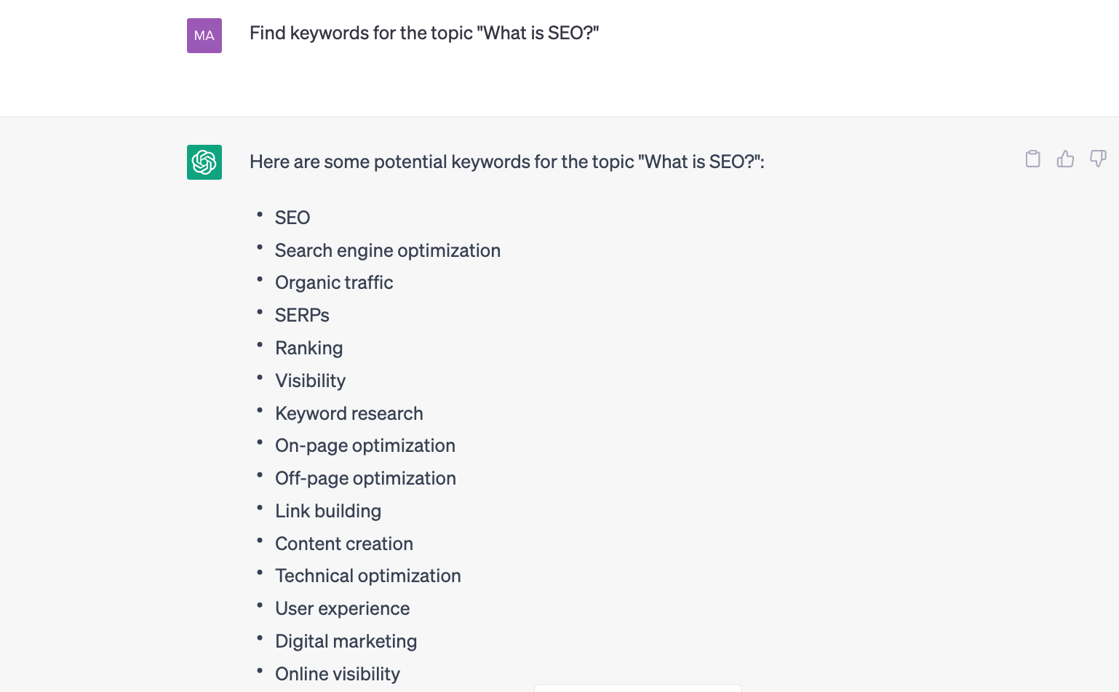Click the user prompt about finding keywords
This screenshot has height=692, width=1119.
[424, 33]
